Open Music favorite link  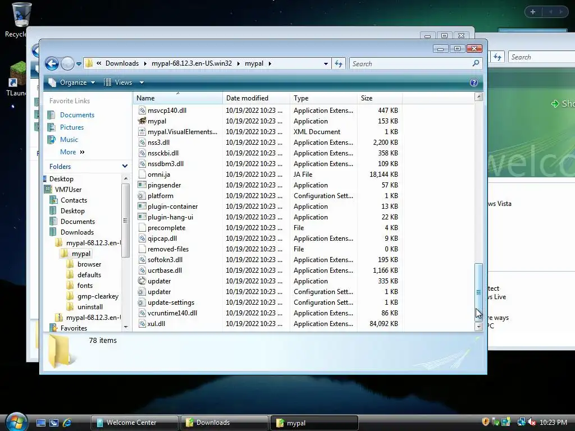[x=69, y=140]
